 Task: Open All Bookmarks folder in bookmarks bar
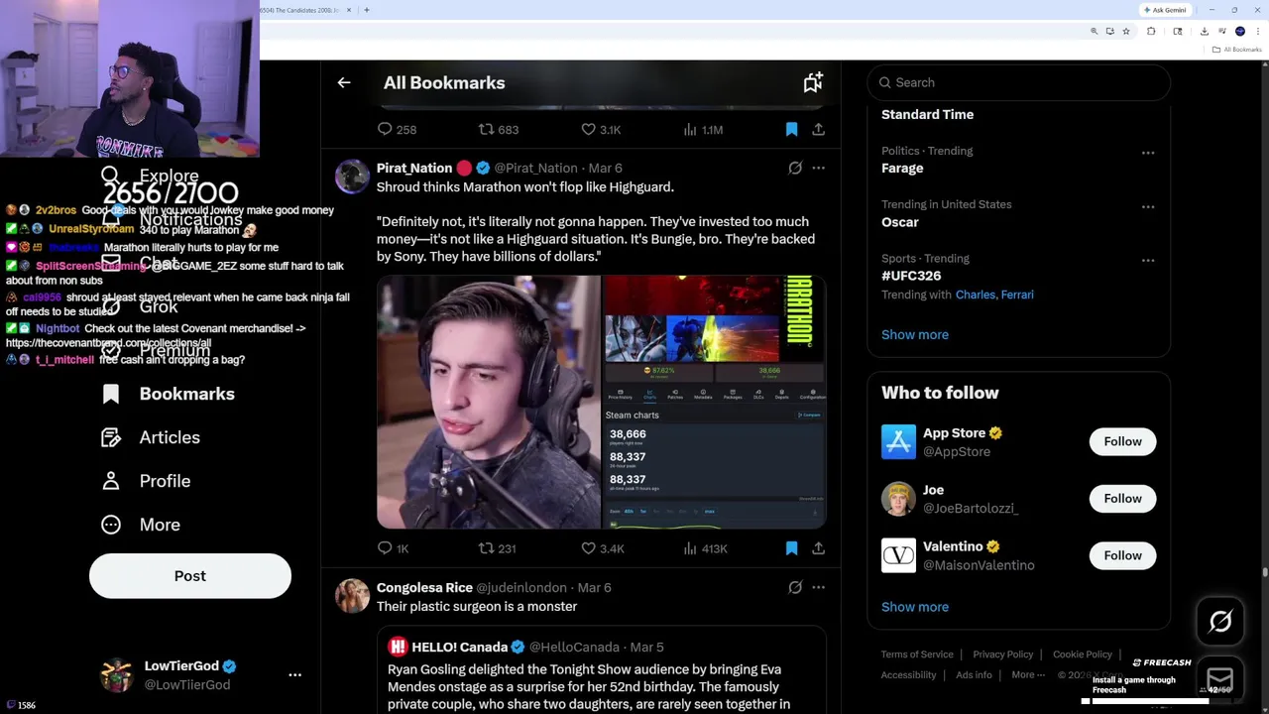click(1238, 50)
